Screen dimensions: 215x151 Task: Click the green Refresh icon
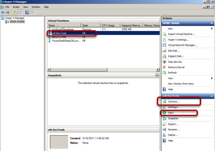[164, 73]
